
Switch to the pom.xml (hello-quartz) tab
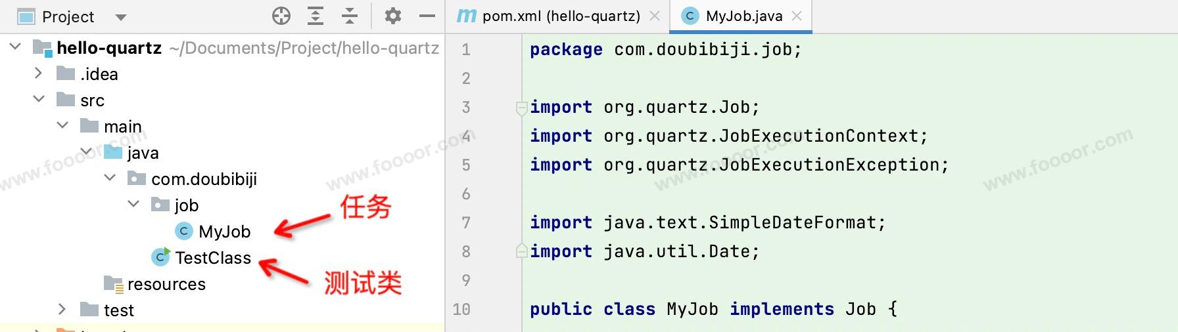(561, 16)
